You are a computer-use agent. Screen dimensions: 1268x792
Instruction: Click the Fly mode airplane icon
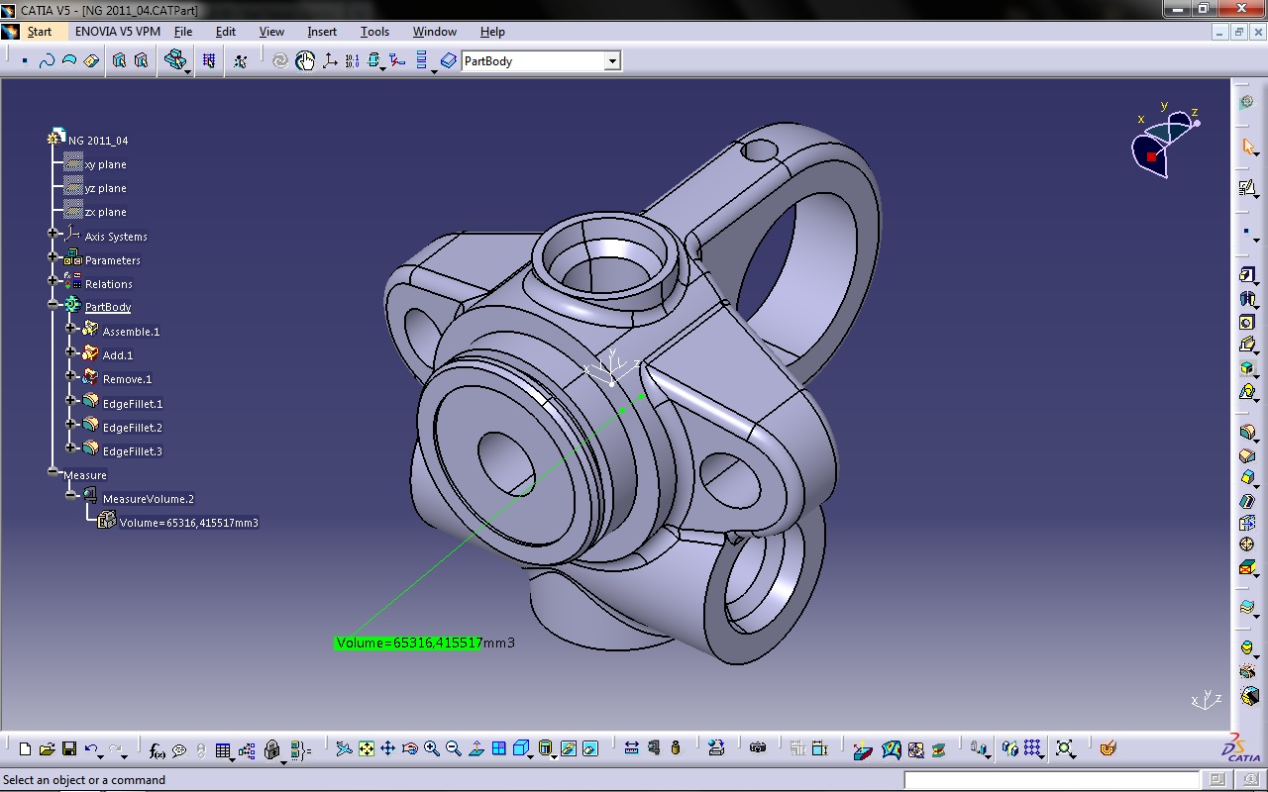point(344,749)
